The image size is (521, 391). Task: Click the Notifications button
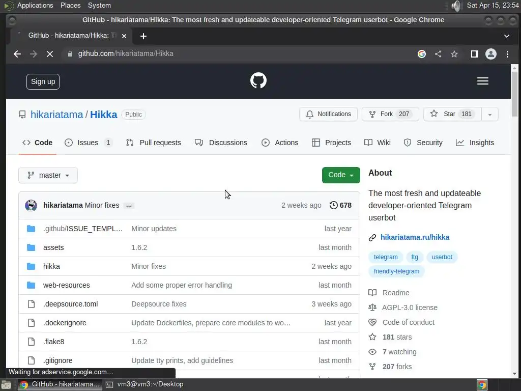click(x=328, y=114)
